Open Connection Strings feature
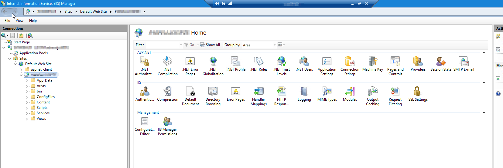The height and width of the screenshot is (168, 503). coord(350,66)
